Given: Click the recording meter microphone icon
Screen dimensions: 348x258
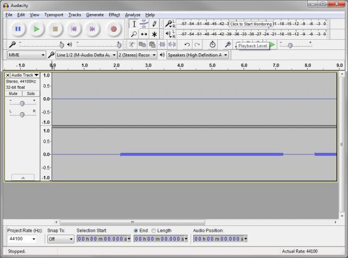Looking at the screenshot, I should tap(169, 24).
